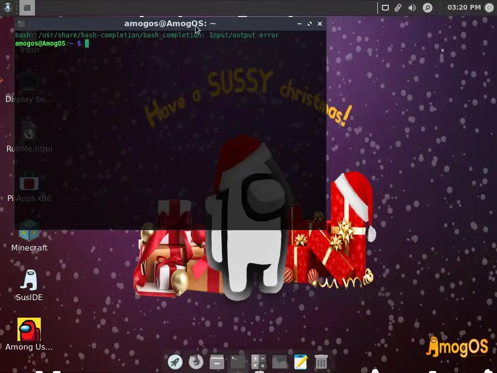The width and height of the screenshot is (497, 373).
Task: Open the trash can icon in the dock
Action: [321, 362]
